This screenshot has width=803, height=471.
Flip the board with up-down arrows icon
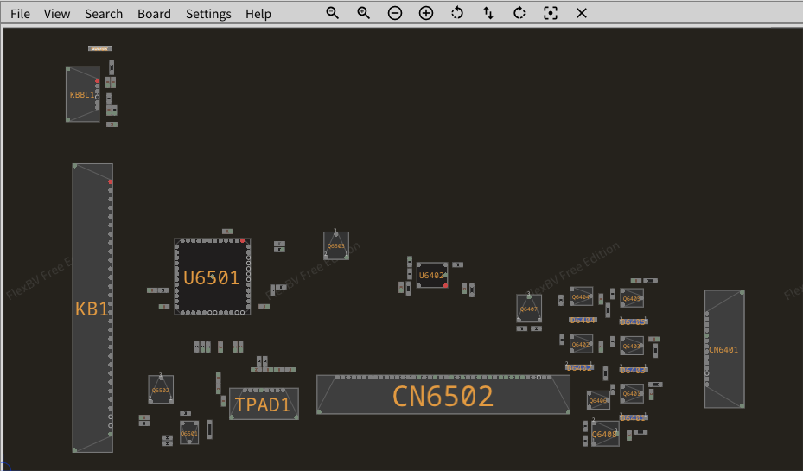[x=488, y=13]
